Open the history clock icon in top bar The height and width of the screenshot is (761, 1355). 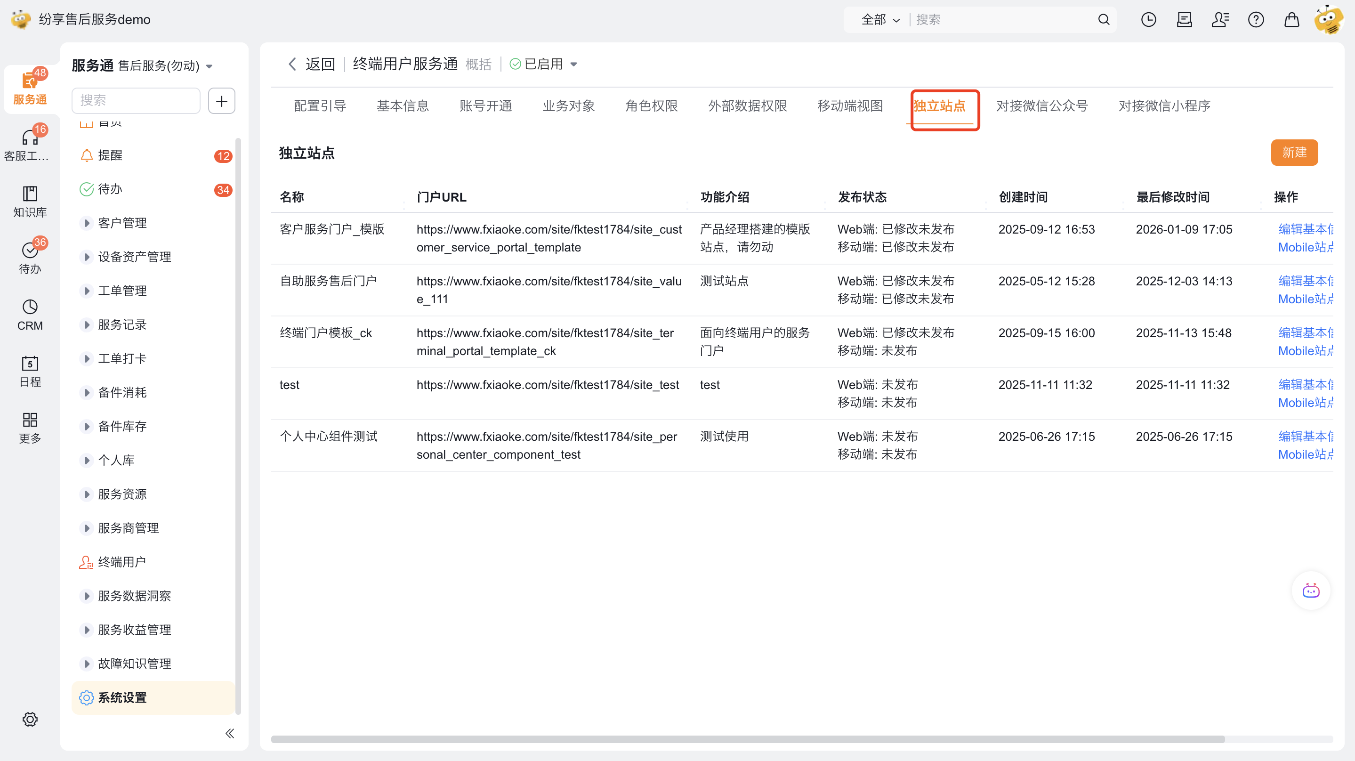(1148, 20)
